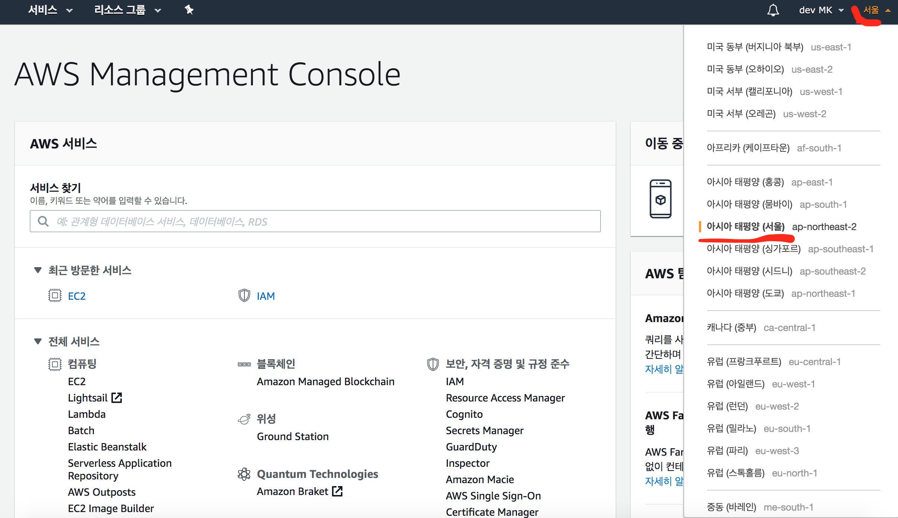Image resolution: width=898 pixels, height=518 pixels.
Task: Select the Tokyo ap-northeast-1 region
Action: point(780,294)
